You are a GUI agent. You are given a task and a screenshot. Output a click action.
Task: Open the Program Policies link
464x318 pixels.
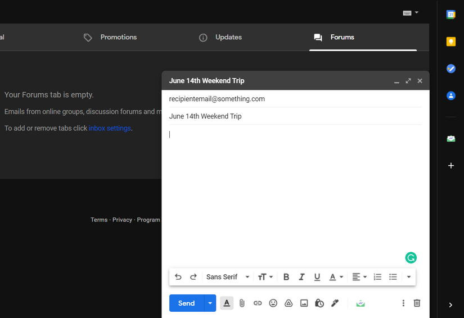click(x=148, y=220)
